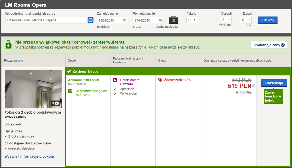Click Bezpłatny dostęp do sieci Wi-Fi
Screen dimensions: 292x168
(91, 93)
